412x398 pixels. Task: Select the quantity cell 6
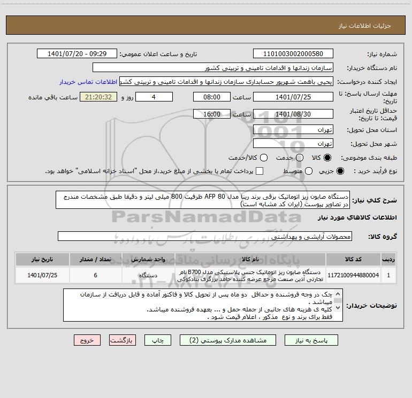point(95,275)
